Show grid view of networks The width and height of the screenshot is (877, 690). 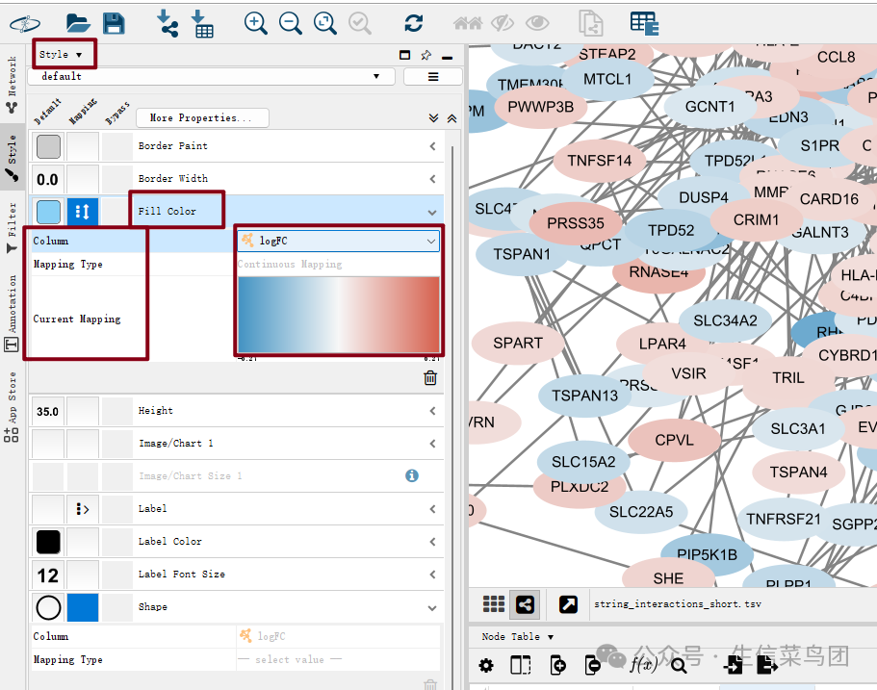tap(493, 604)
